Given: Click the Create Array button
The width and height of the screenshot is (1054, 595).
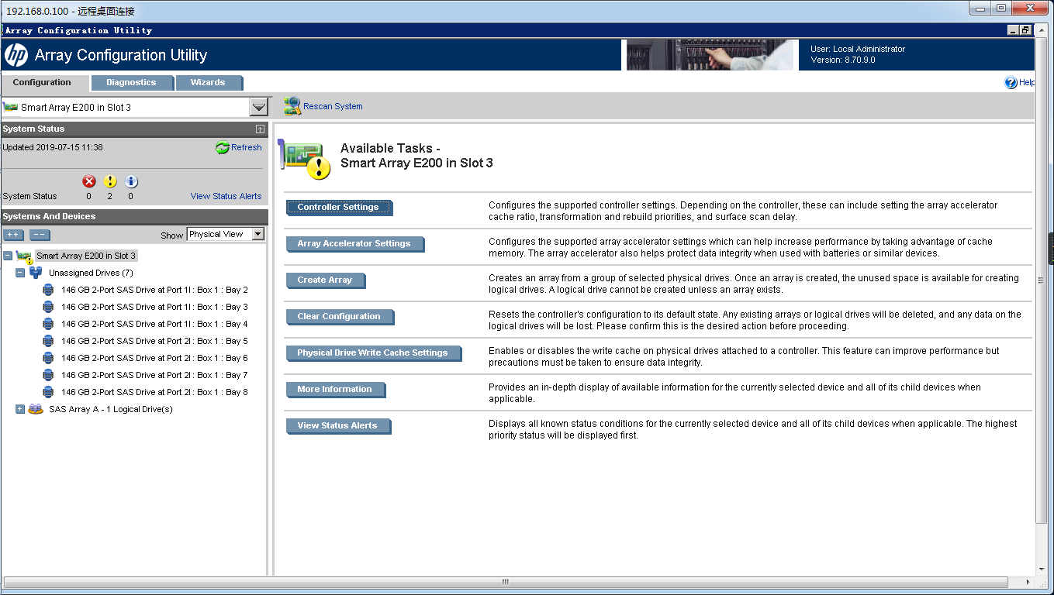Looking at the screenshot, I should [x=325, y=280].
